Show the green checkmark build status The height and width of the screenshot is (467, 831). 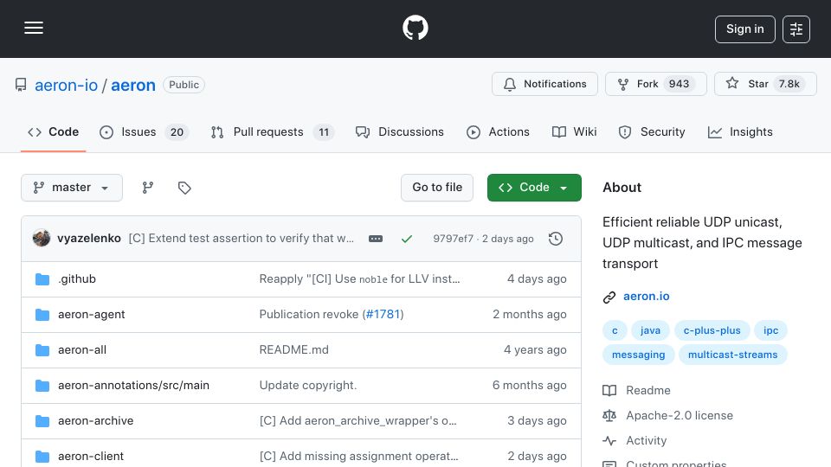tap(407, 239)
